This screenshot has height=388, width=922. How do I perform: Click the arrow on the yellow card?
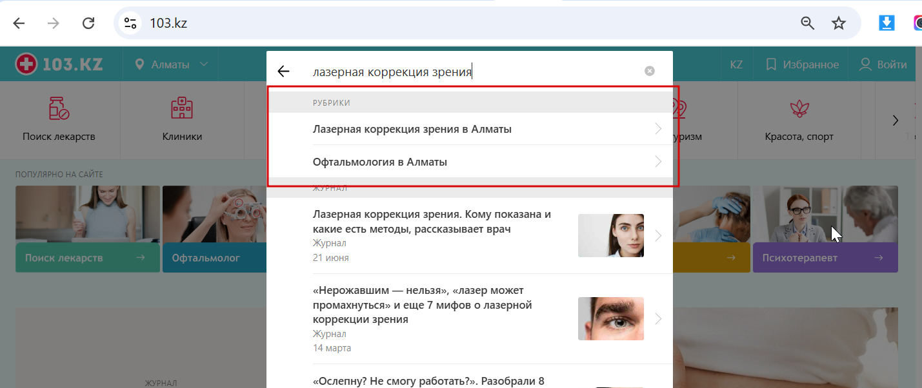pos(731,258)
